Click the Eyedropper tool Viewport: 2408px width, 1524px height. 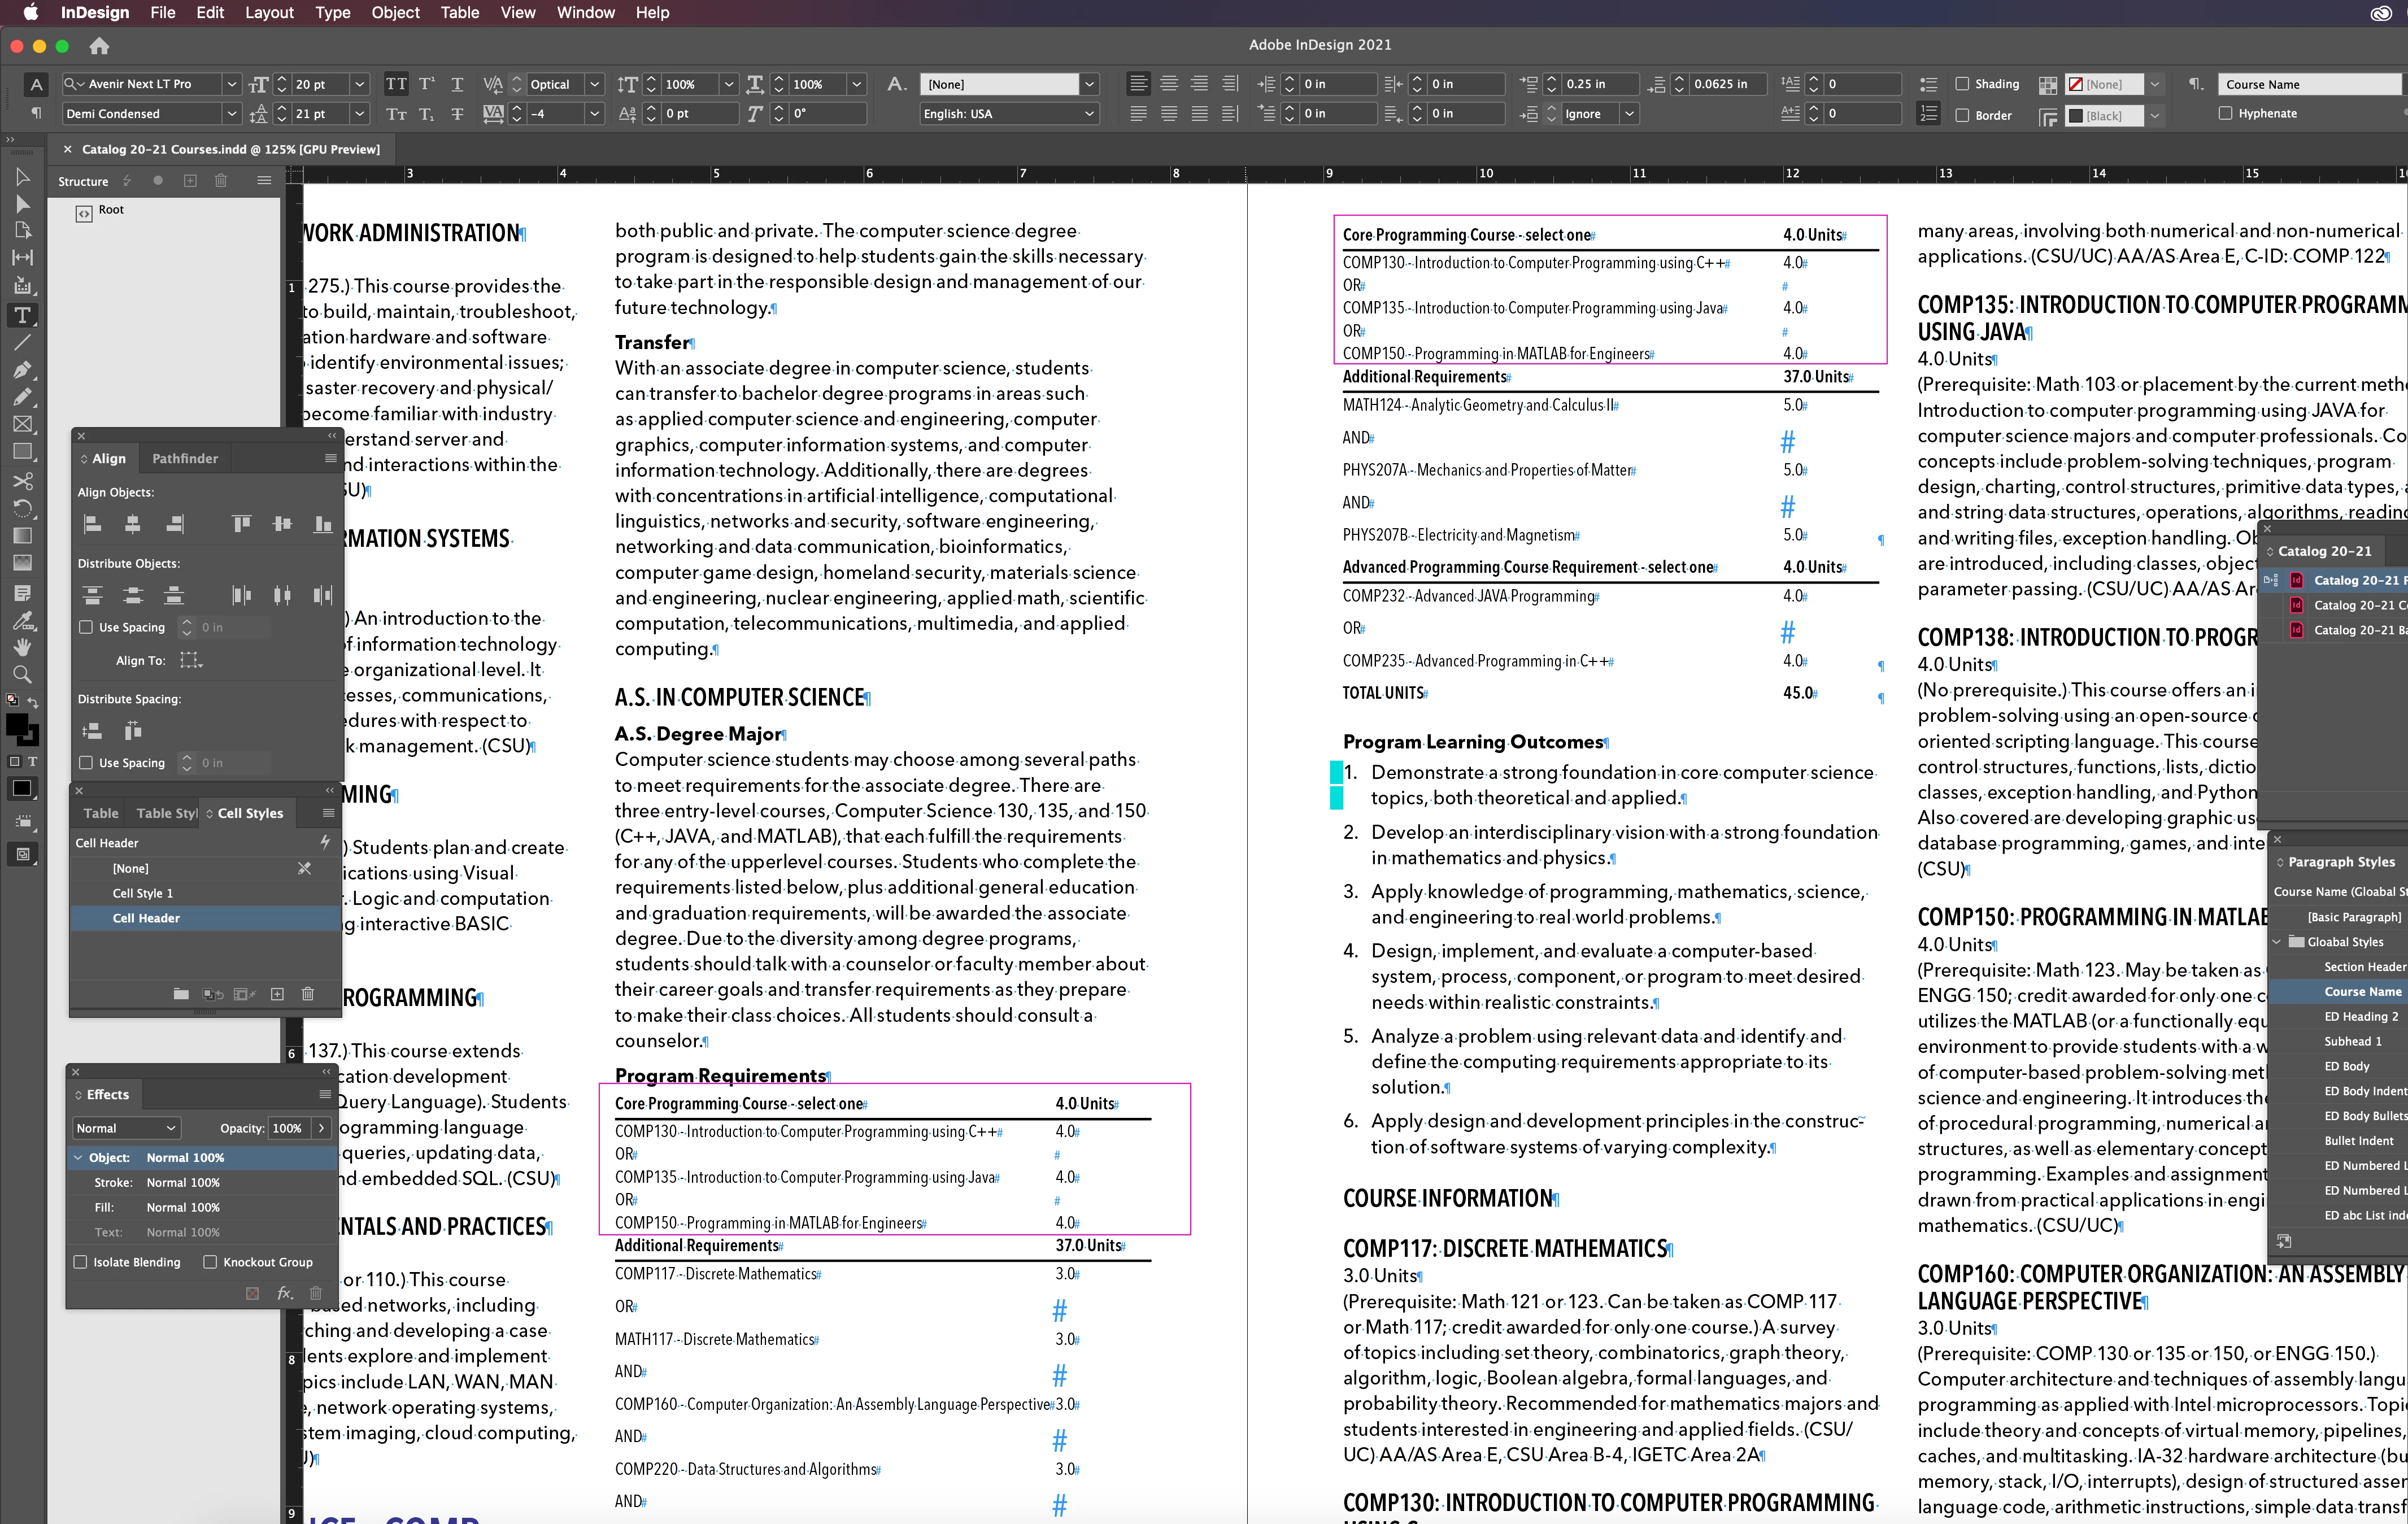[x=22, y=620]
